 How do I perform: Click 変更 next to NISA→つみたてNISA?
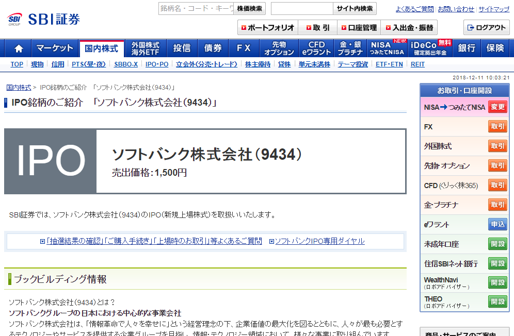click(x=497, y=107)
